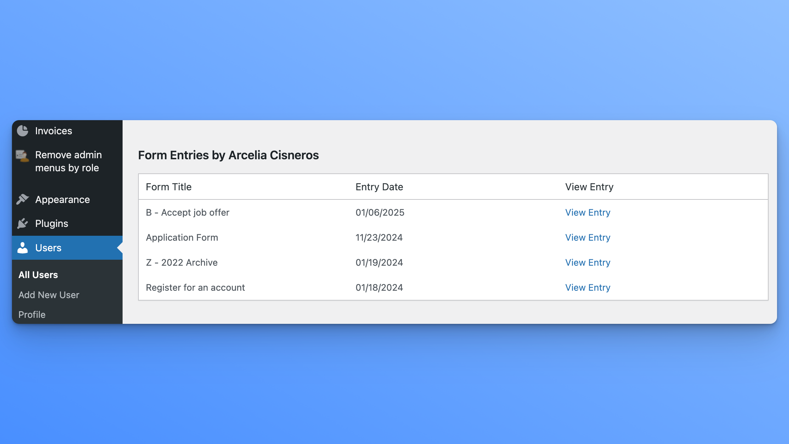Screen dimensions: 789x444
Task: Select 'Register for an account' title cell
Action: (x=195, y=288)
